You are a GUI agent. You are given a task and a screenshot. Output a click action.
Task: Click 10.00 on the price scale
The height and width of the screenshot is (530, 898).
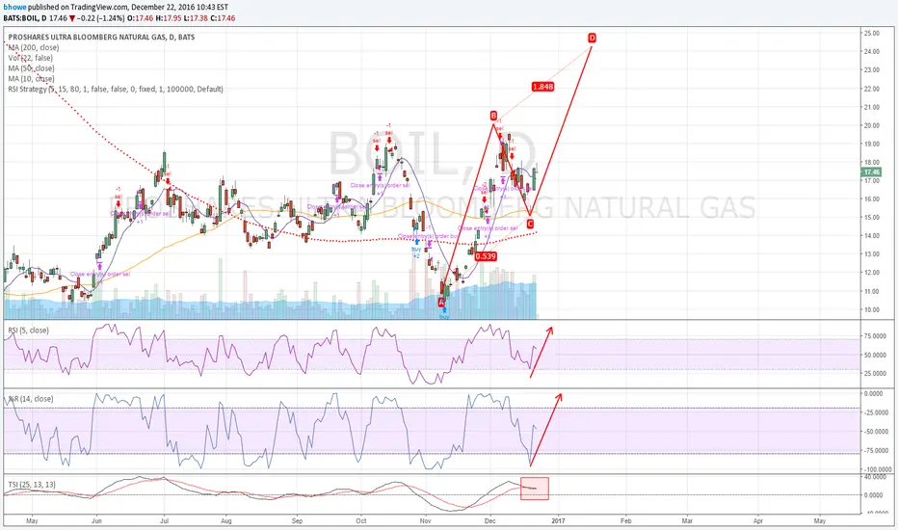point(872,310)
